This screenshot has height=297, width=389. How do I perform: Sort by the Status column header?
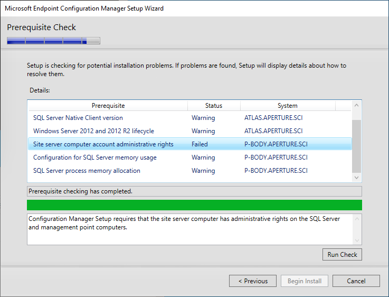(x=214, y=106)
